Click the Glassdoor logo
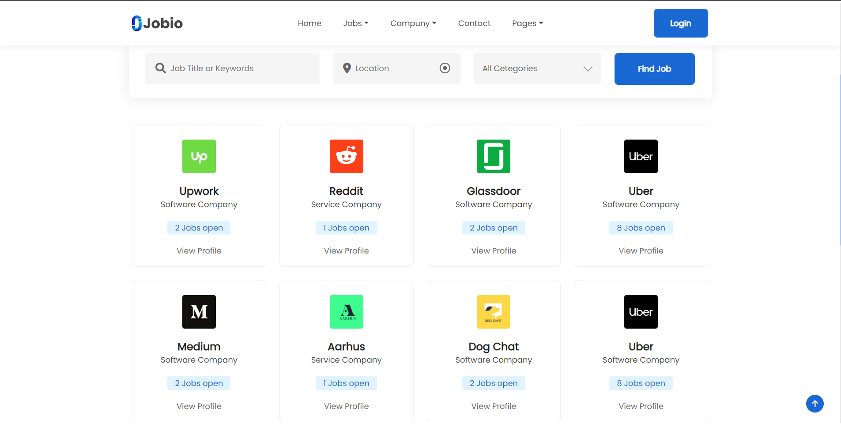This screenshot has height=424, width=841. (494, 156)
